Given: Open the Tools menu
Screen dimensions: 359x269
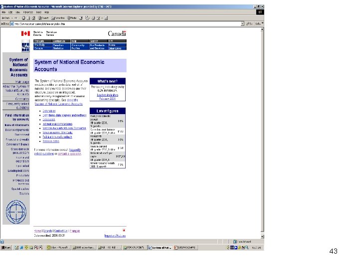Looking at the screenshot, I should 39,12.
